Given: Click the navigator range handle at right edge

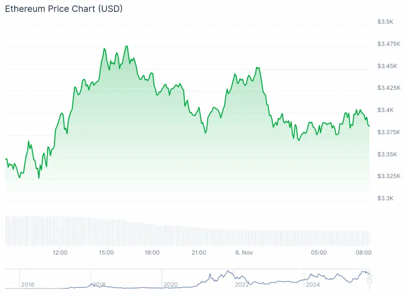Looking at the screenshot, I should pos(370,279).
